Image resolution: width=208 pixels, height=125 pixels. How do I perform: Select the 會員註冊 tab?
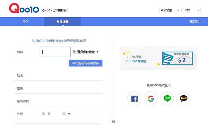62,21
